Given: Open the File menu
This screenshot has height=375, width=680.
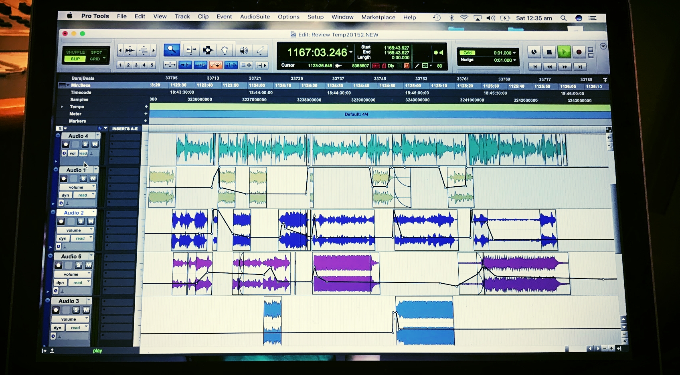Looking at the screenshot, I should click(122, 16).
